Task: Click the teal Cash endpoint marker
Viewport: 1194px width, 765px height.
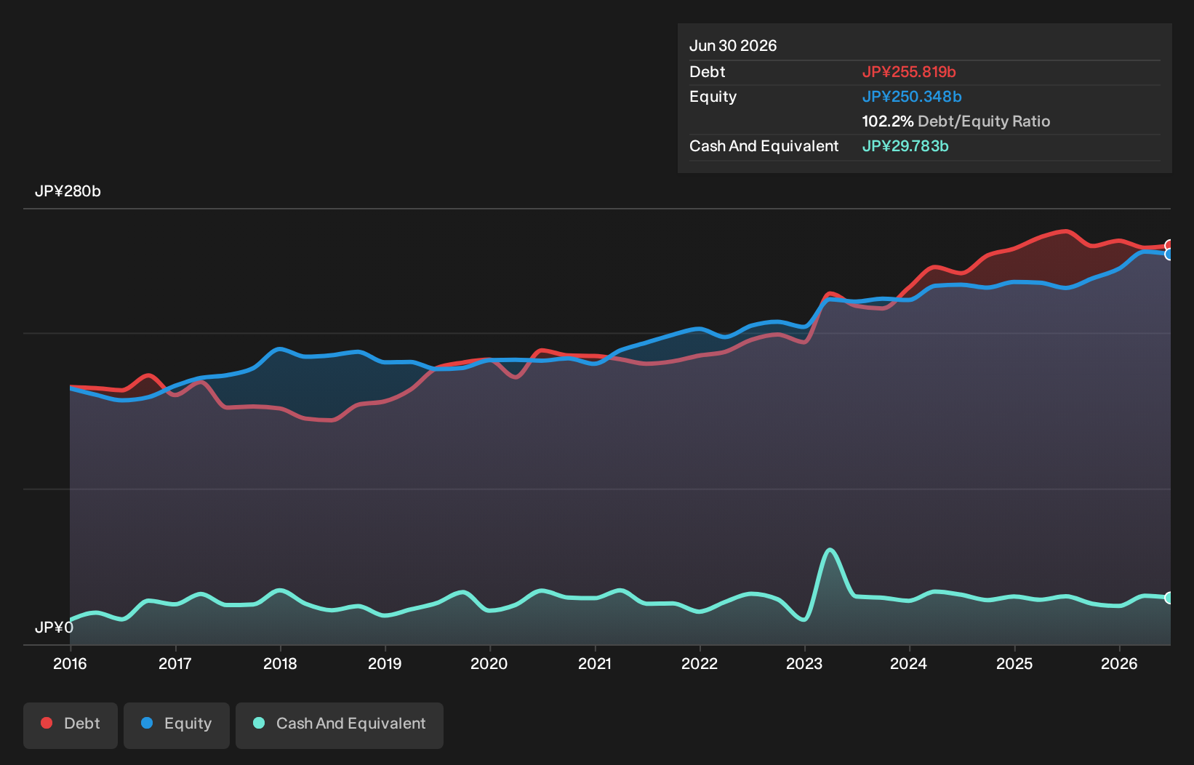Action: click(1169, 598)
